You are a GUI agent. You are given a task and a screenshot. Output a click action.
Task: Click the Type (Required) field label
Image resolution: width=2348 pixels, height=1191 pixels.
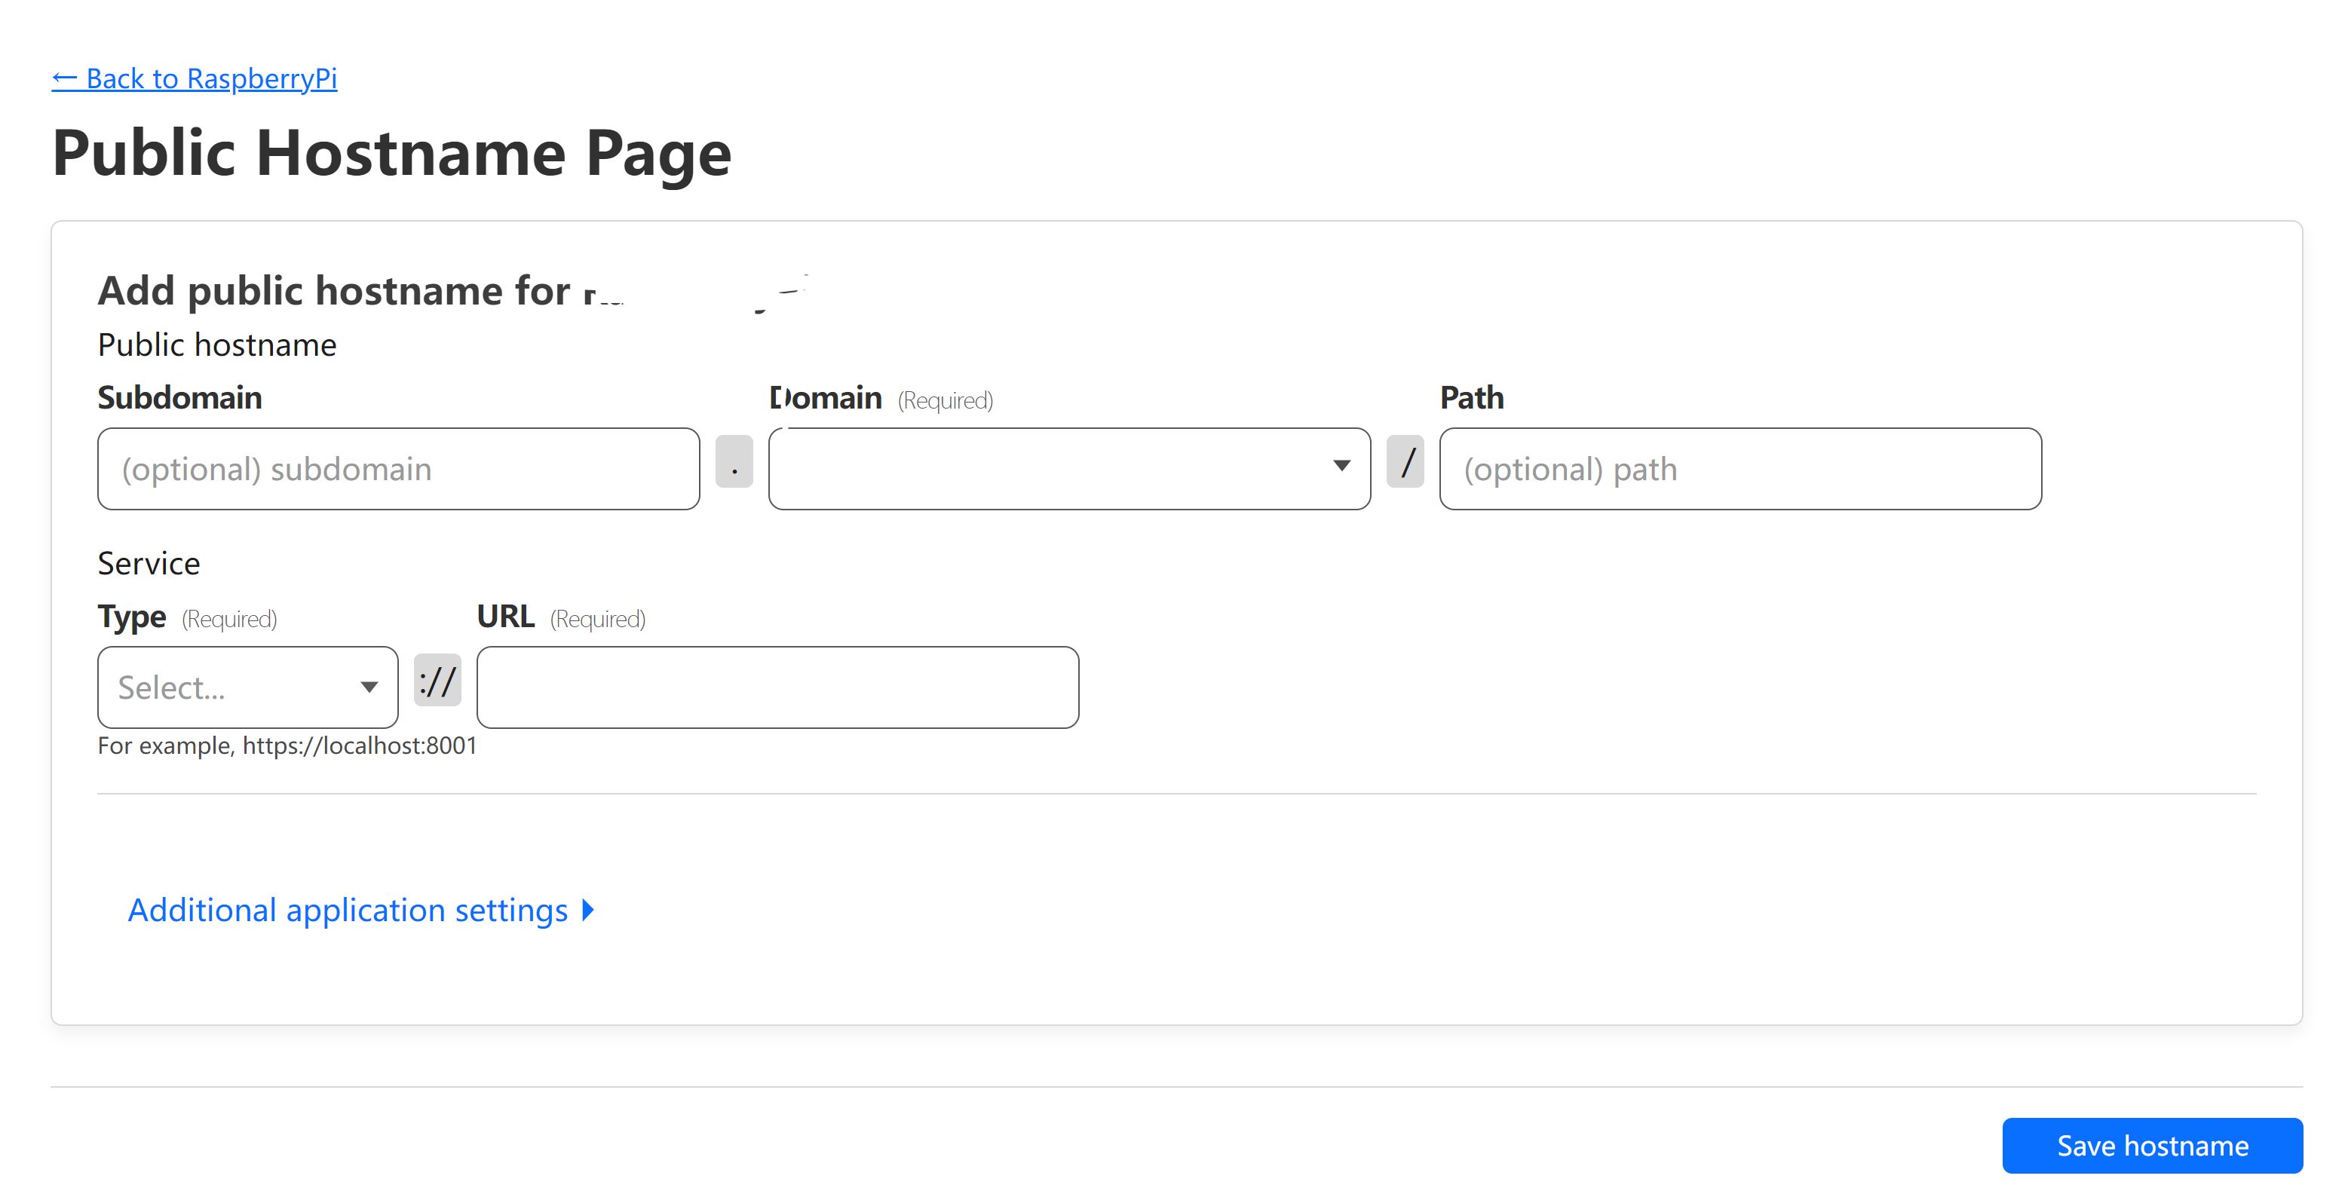(132, 617)
